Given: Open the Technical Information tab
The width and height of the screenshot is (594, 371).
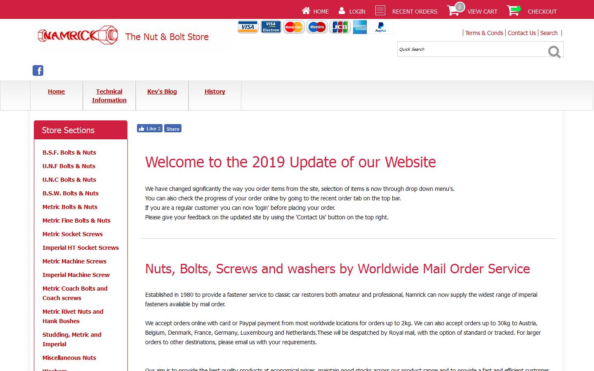Looking at the screenshot, I should 109,96.
